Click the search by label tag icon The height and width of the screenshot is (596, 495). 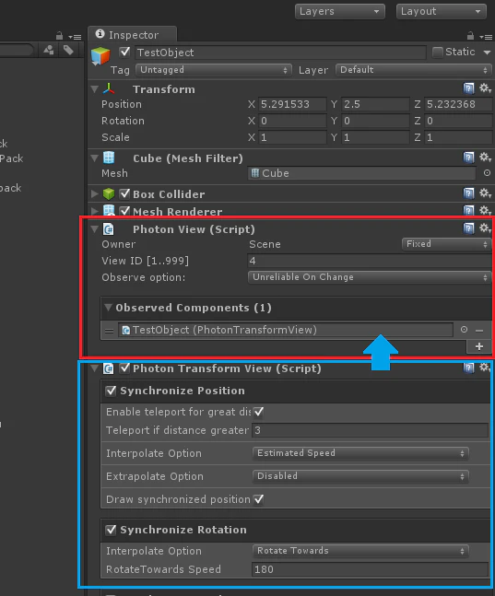click(68, 50)
